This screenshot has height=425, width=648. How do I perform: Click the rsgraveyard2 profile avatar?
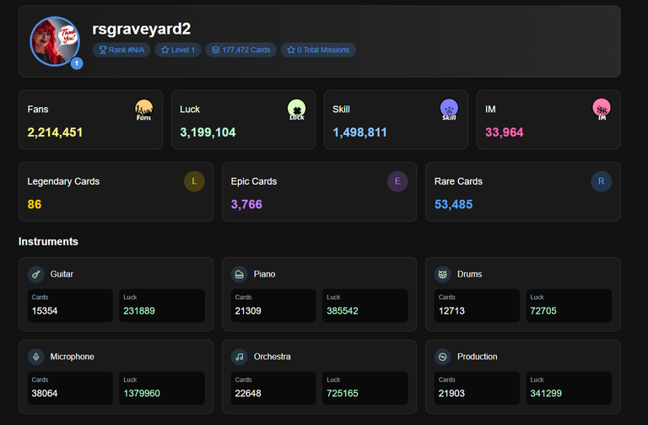(55, 41)
